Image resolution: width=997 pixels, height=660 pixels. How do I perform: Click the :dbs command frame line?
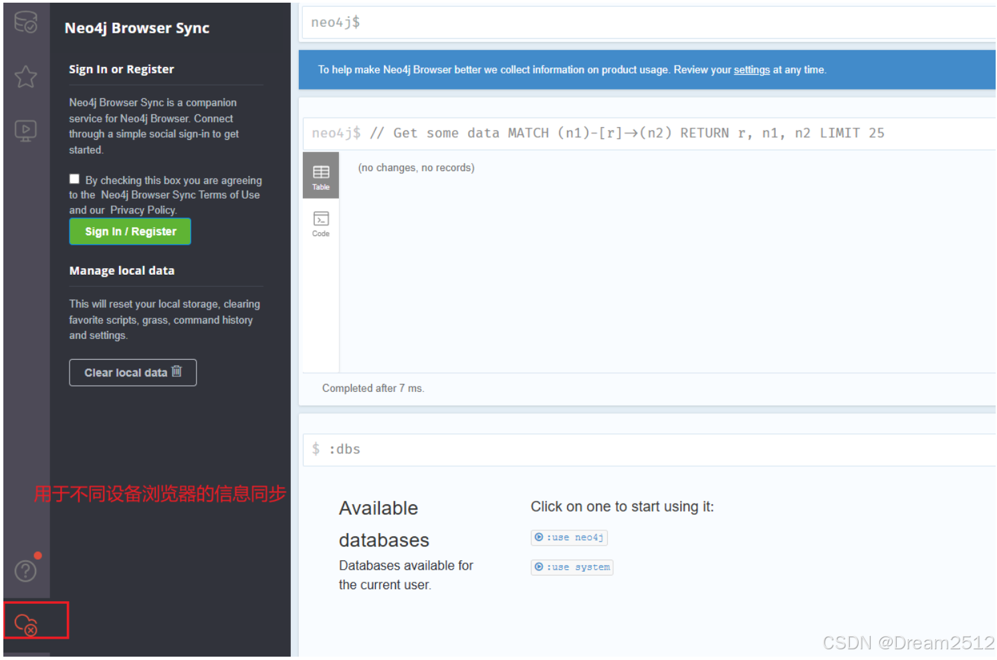coord(649,449)
